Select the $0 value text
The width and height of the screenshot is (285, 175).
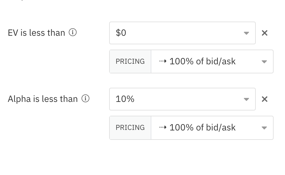tap(121, 33)
